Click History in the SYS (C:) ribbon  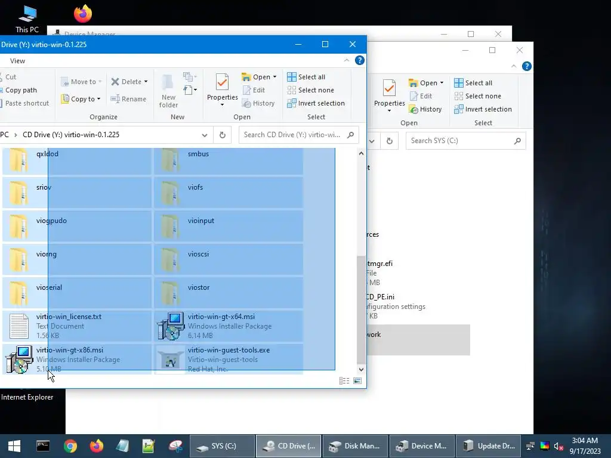coord(425,110)
